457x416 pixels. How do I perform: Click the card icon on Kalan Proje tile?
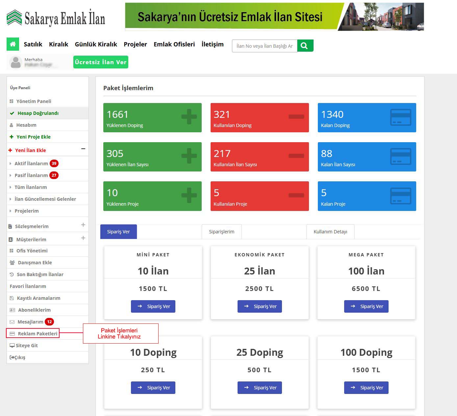400,196
